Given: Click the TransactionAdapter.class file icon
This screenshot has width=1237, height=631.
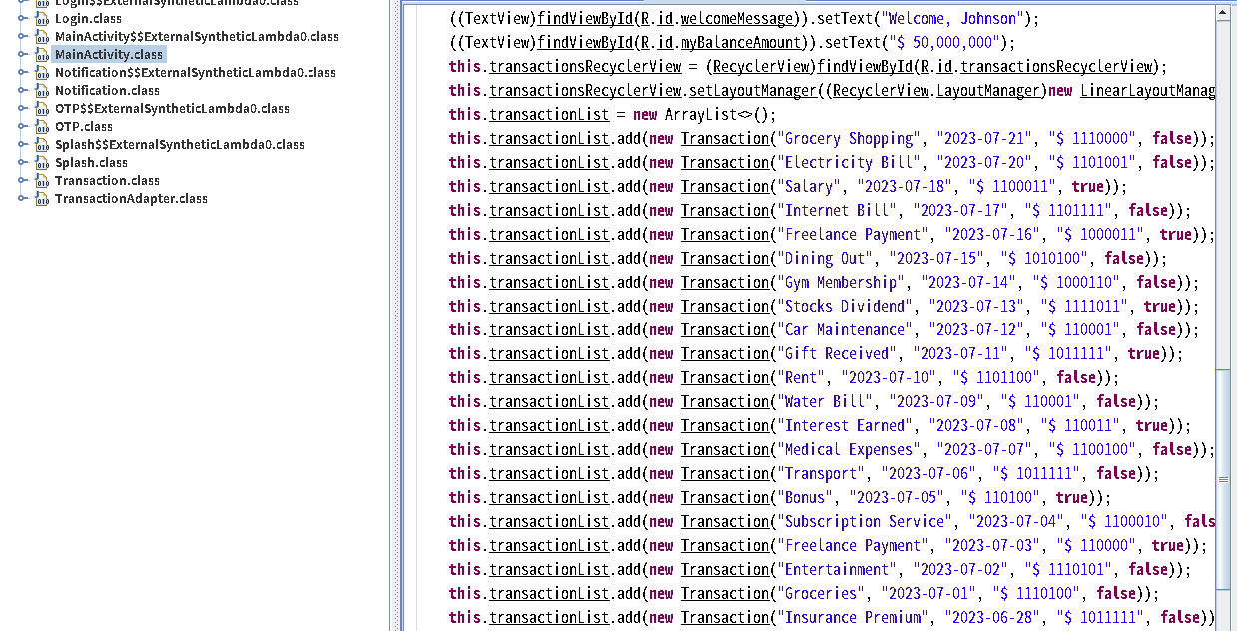Looking at the screenshot, I should point(41,199).
